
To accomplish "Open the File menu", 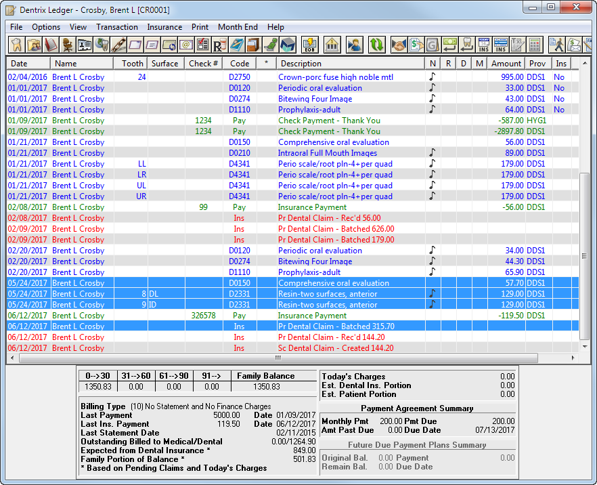I will 16,27.
